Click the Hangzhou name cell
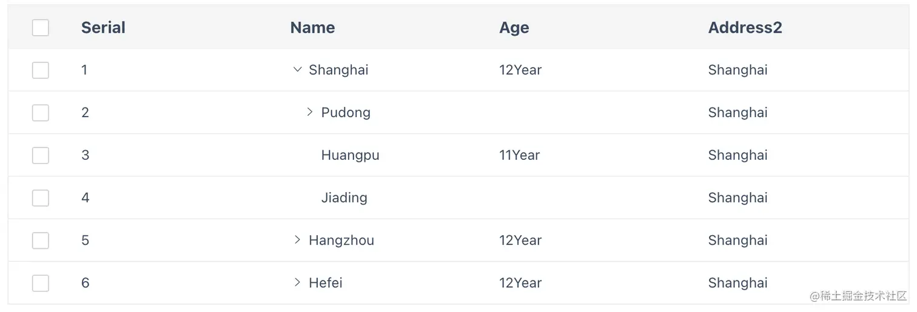The height and width of the screenshot is (312, 917). click(341, 240)
